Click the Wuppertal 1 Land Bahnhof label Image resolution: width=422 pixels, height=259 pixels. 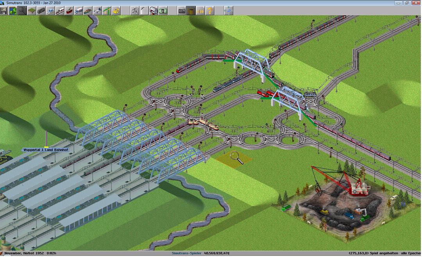(x=40, y=150)
